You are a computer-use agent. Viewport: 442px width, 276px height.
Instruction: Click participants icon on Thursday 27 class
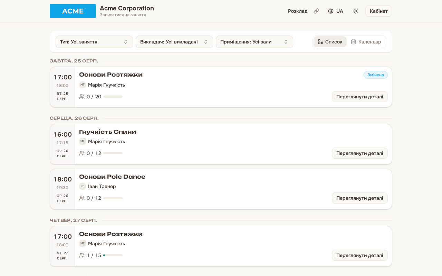pos(82,255)
